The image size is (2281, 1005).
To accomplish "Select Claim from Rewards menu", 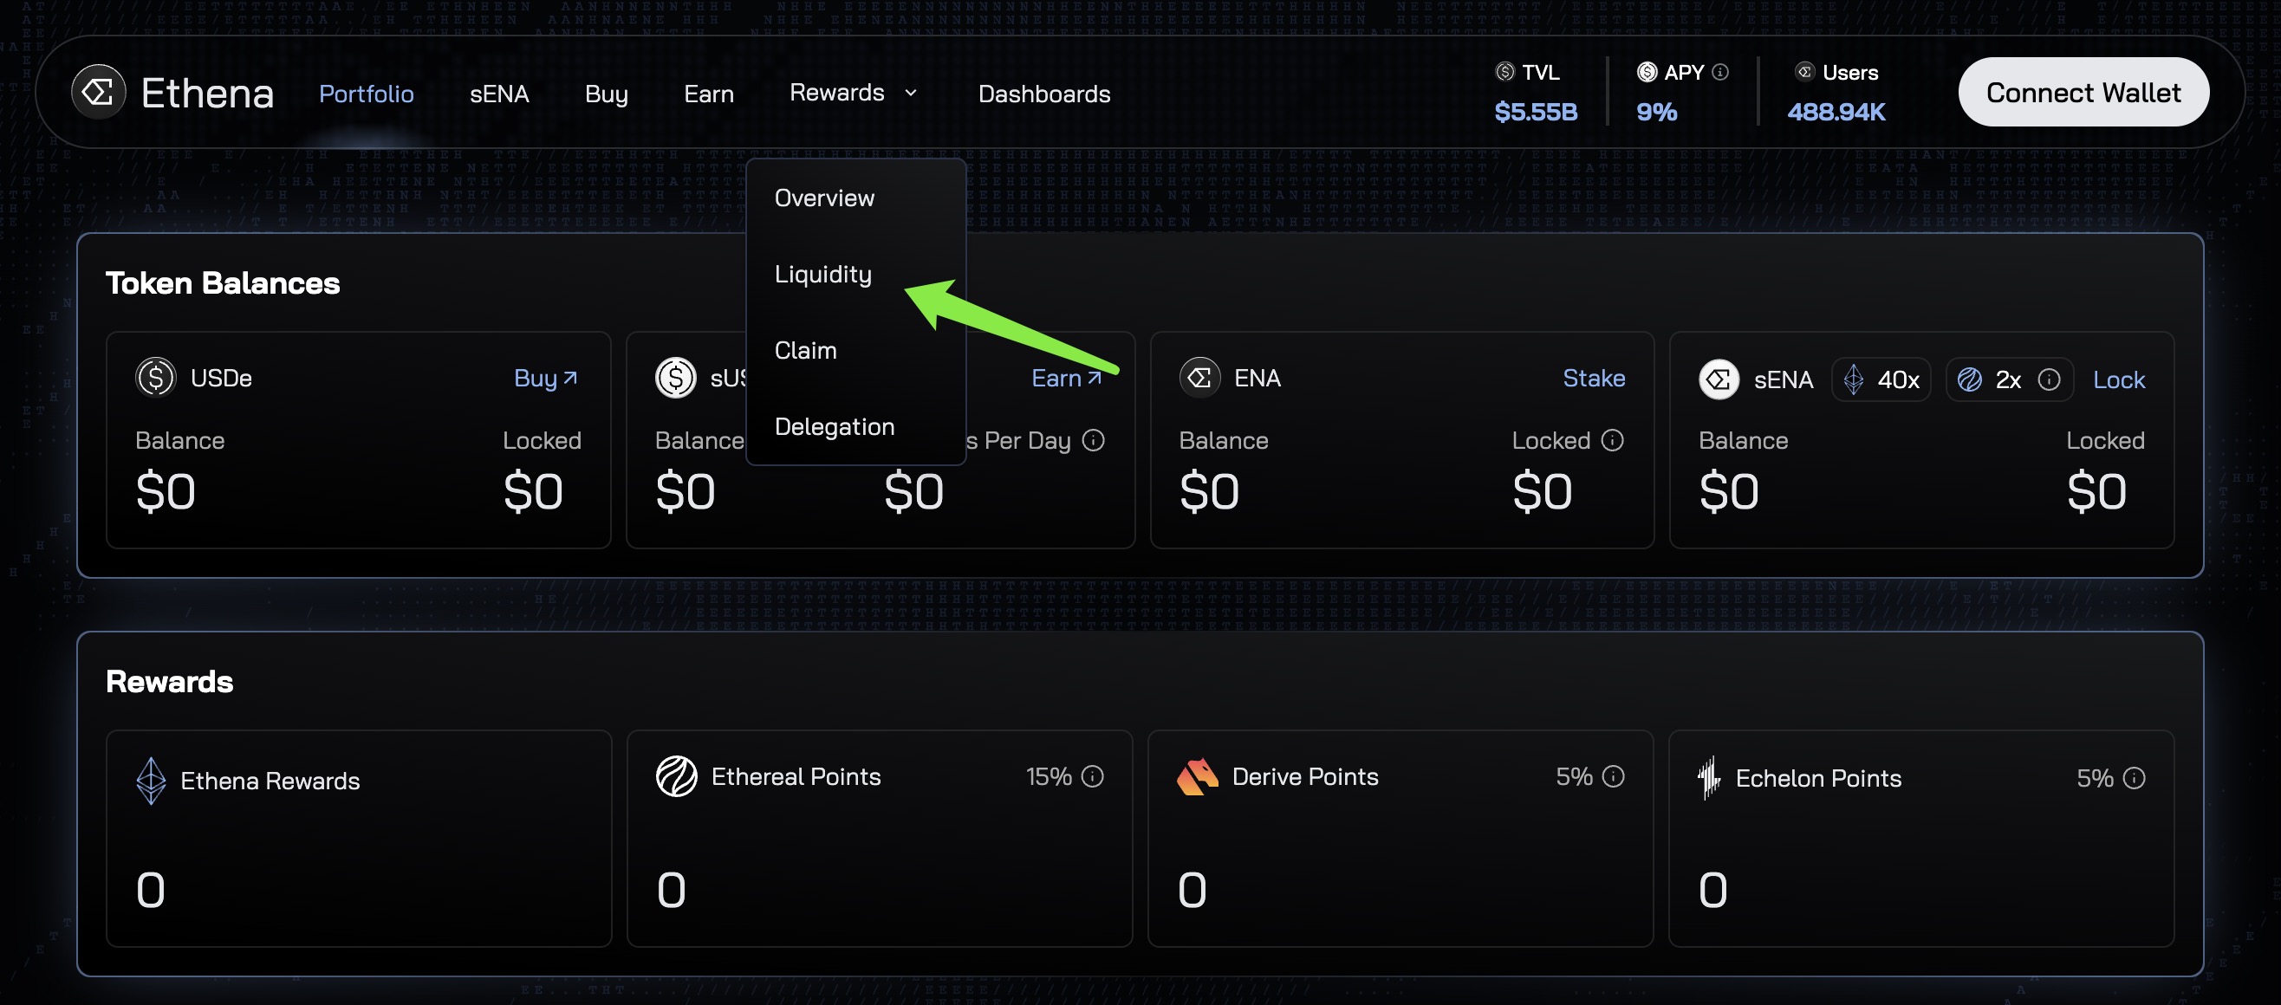I will (805, 350).
